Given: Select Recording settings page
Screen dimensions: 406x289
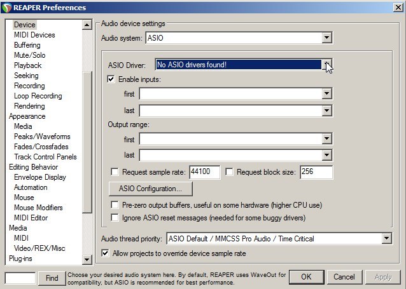Looking at the screenshot, I should pyautogui.click(x=29, y=86).
